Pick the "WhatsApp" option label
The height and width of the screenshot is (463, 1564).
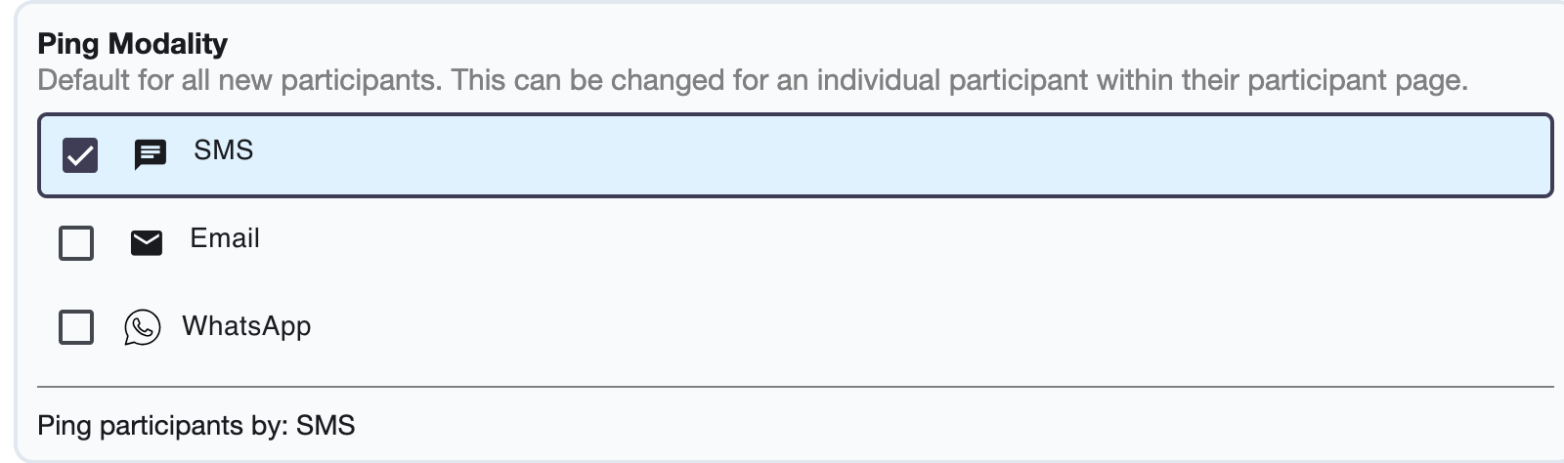coord(246,326)
